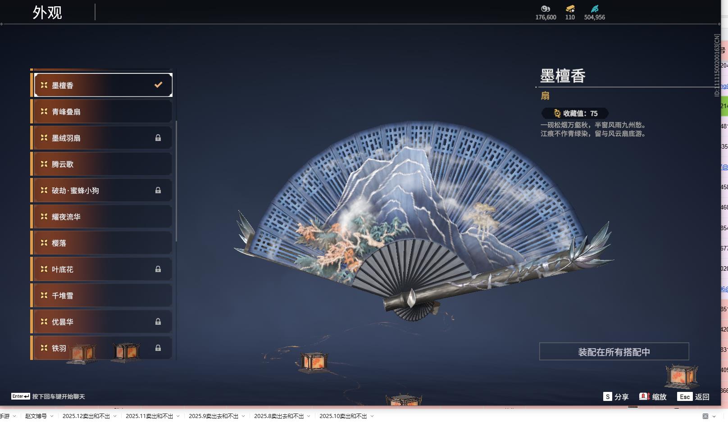Click the lock icon on 叶底花 row

click(158, 269)
